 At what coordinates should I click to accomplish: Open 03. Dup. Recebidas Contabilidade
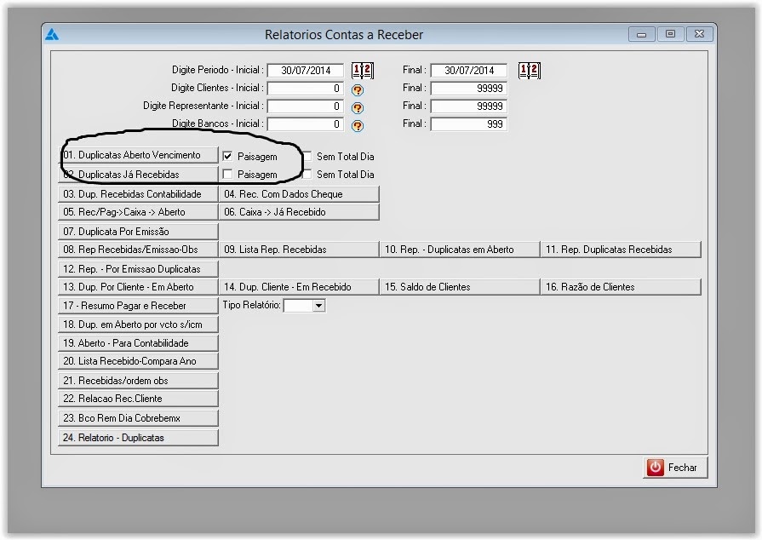pyautogui.click(x=138, y=194)
